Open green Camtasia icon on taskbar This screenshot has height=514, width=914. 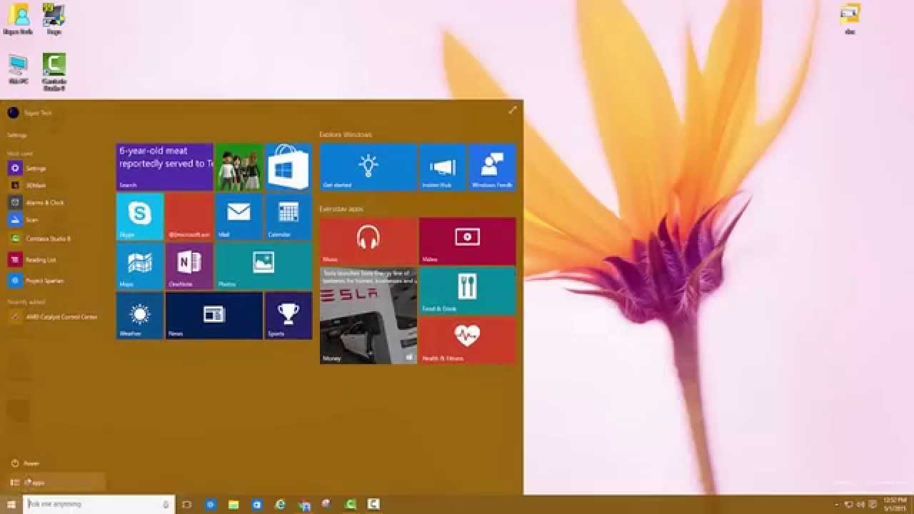(351, 504)
